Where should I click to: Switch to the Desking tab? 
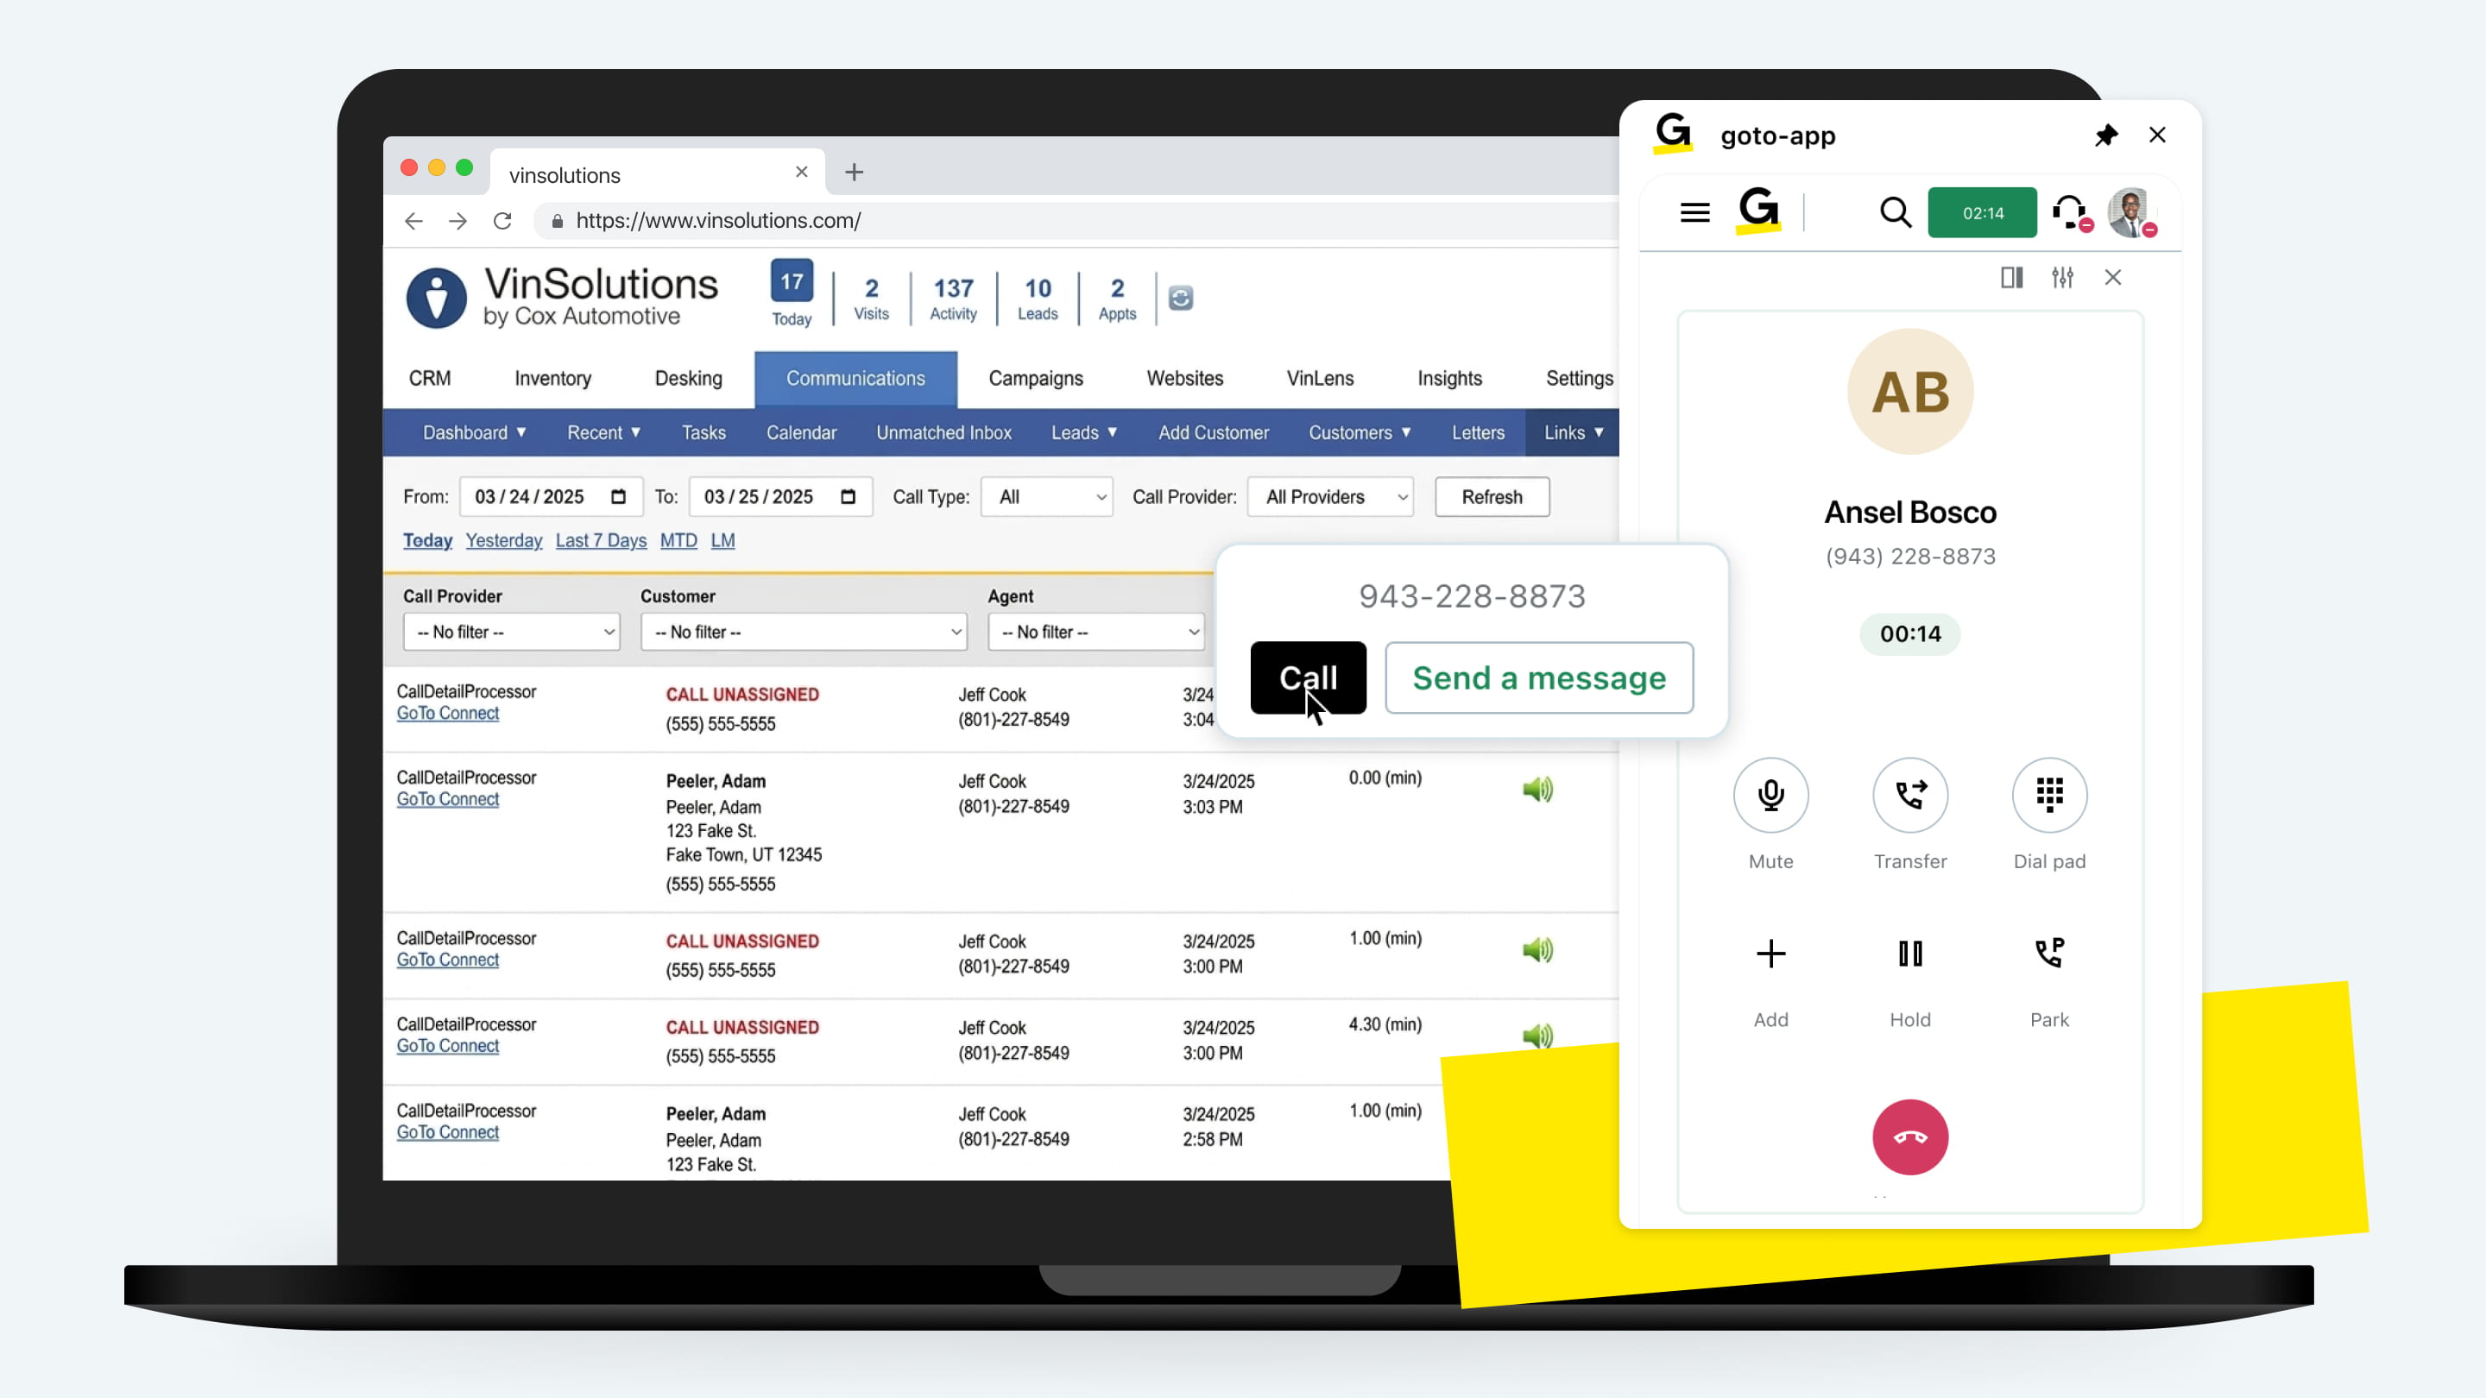(688, 379)
